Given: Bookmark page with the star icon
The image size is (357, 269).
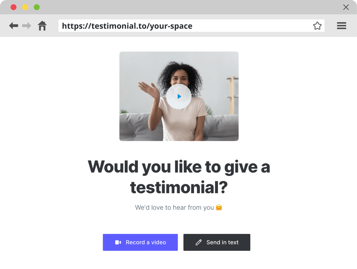Looking at the screenshot, I should [x=317, y=26].
